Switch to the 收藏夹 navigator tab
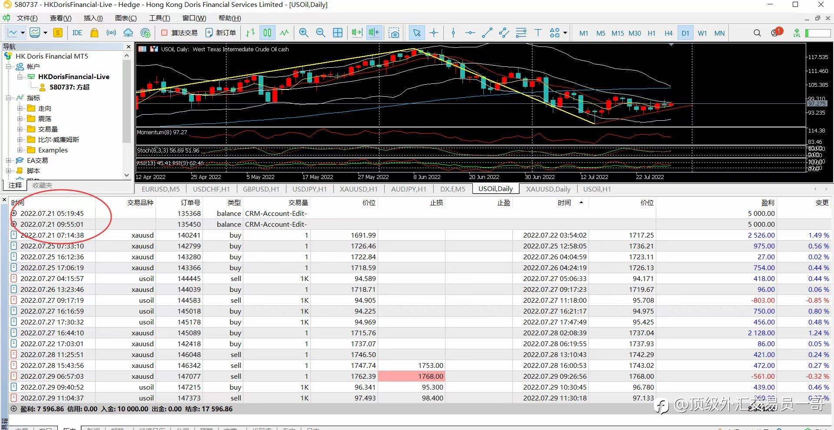This screenshot has height=430, width=834. point(42,185)
